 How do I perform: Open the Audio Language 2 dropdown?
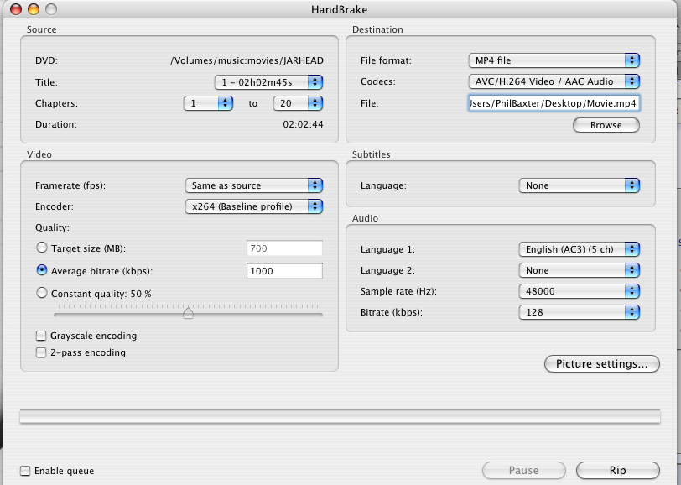[579, 270]
